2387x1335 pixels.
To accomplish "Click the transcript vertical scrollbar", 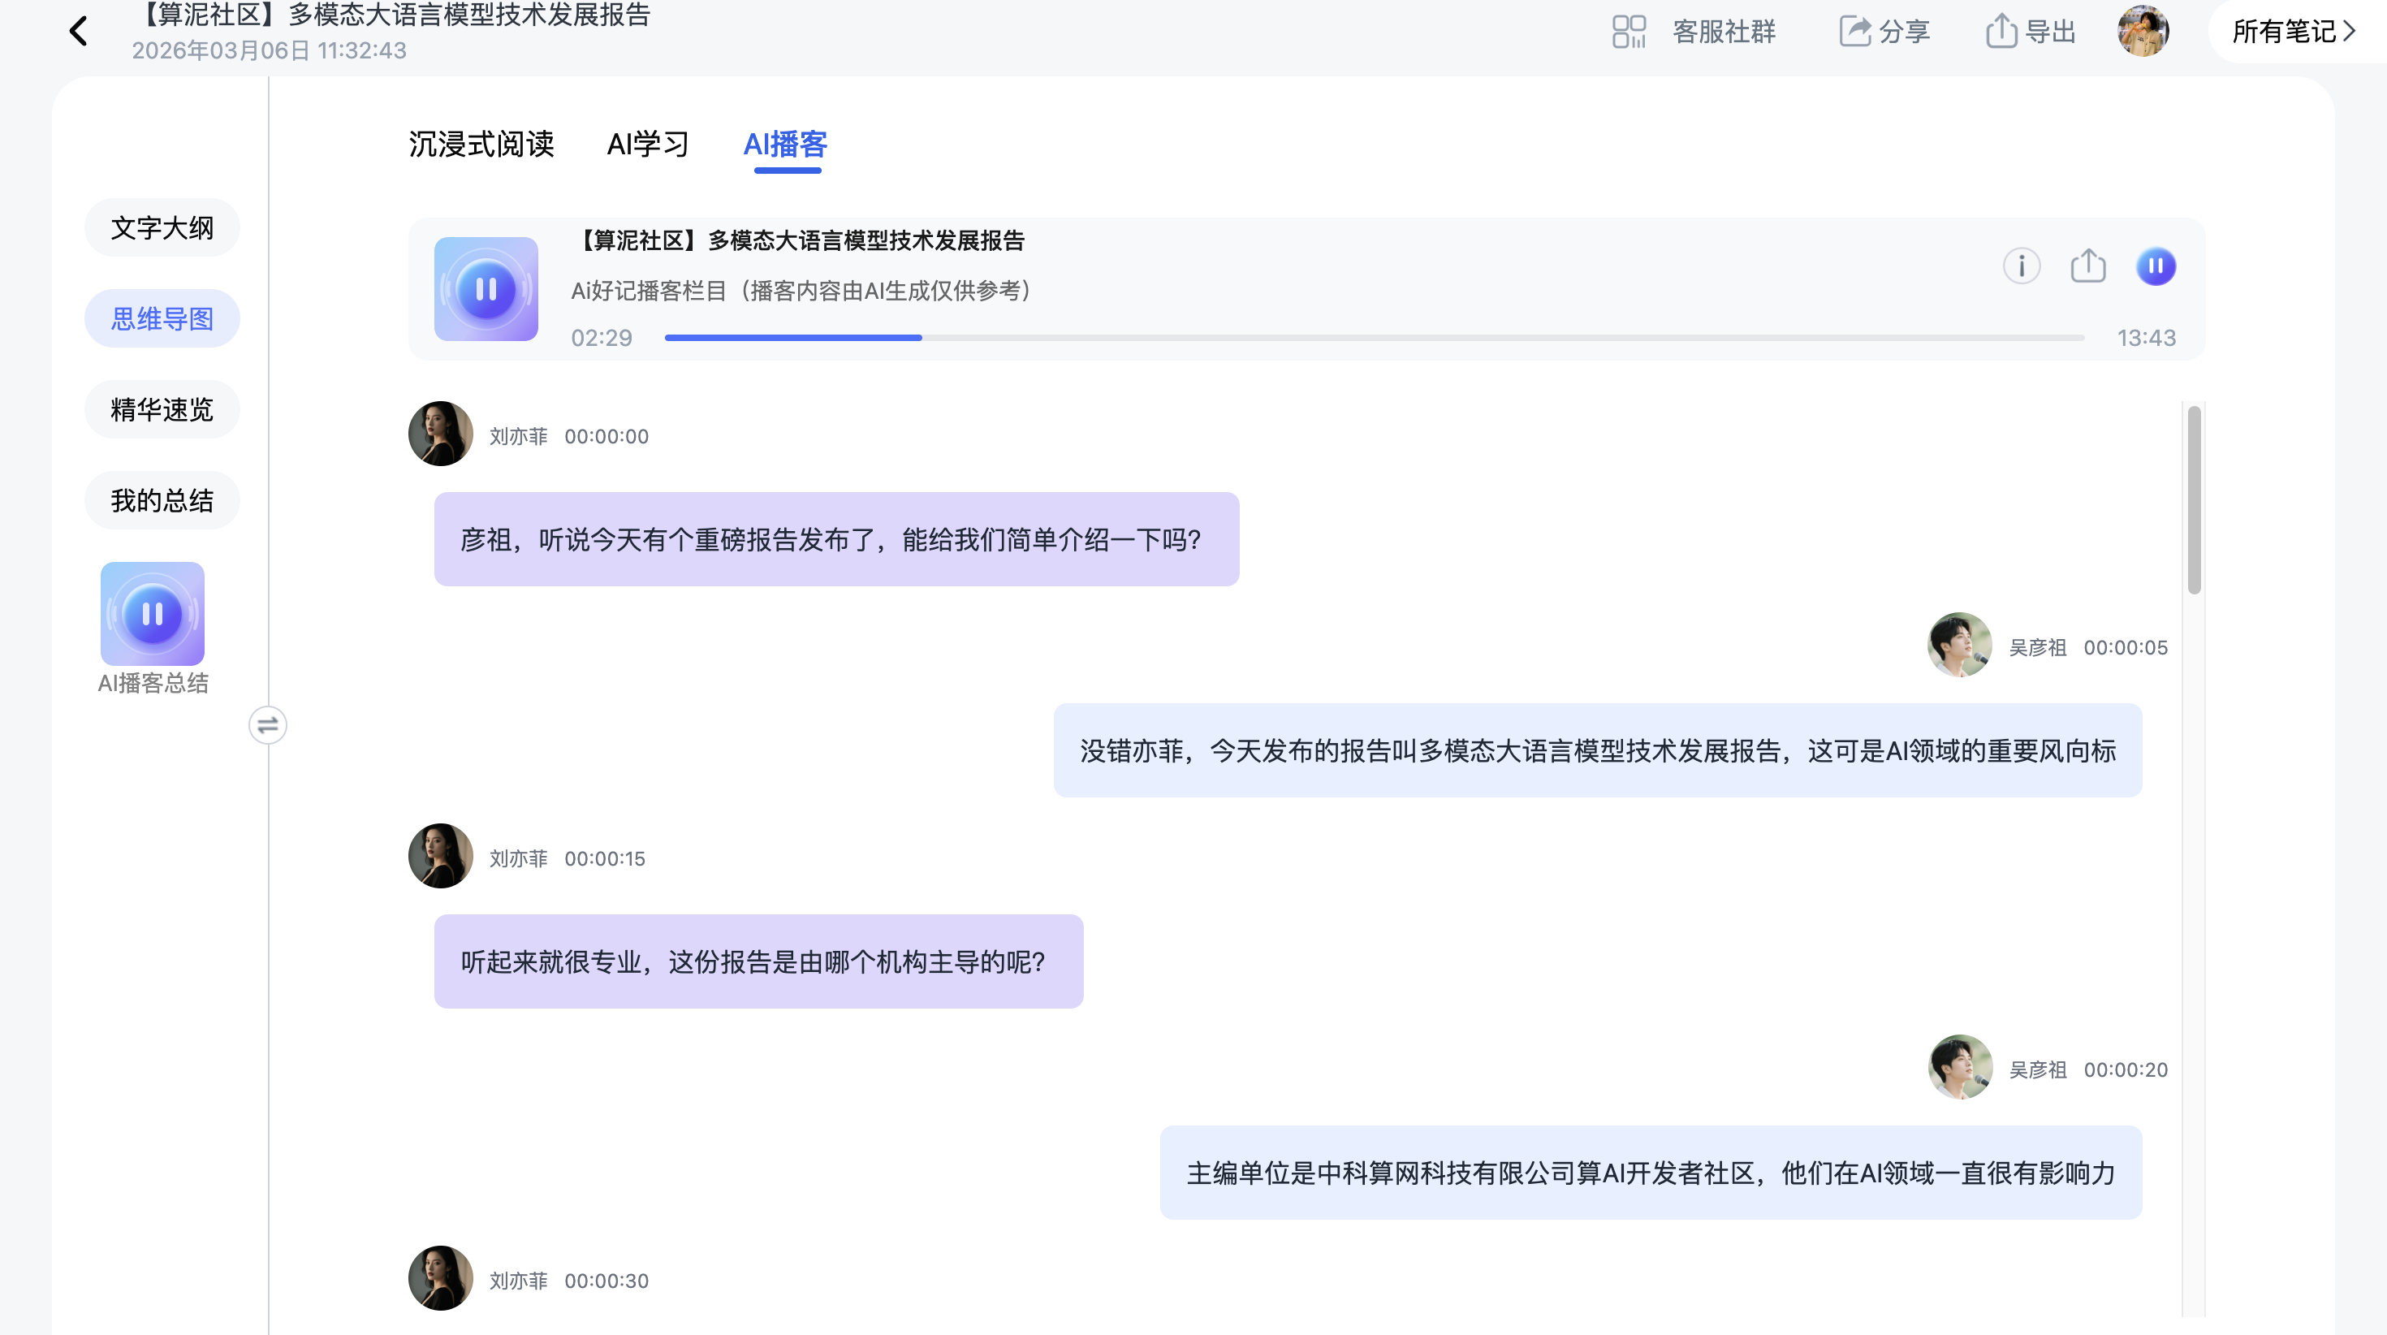I will tap(2195, 499).
